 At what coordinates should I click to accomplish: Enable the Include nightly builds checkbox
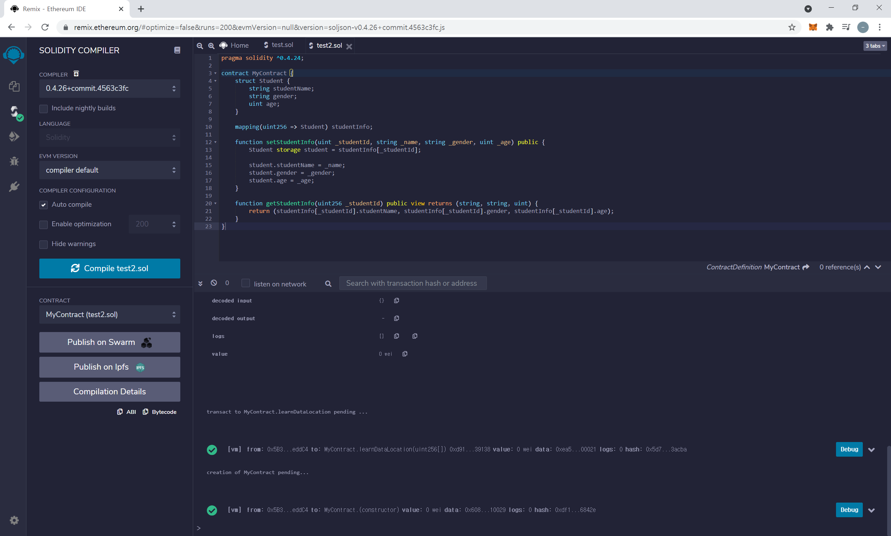[x=44, y=108]
